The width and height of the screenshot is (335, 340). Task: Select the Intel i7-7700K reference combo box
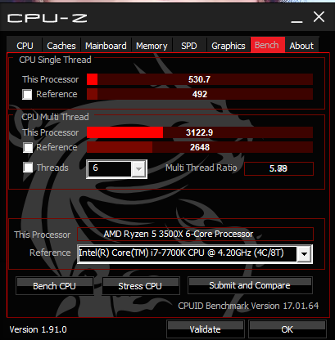coord(195,254)
